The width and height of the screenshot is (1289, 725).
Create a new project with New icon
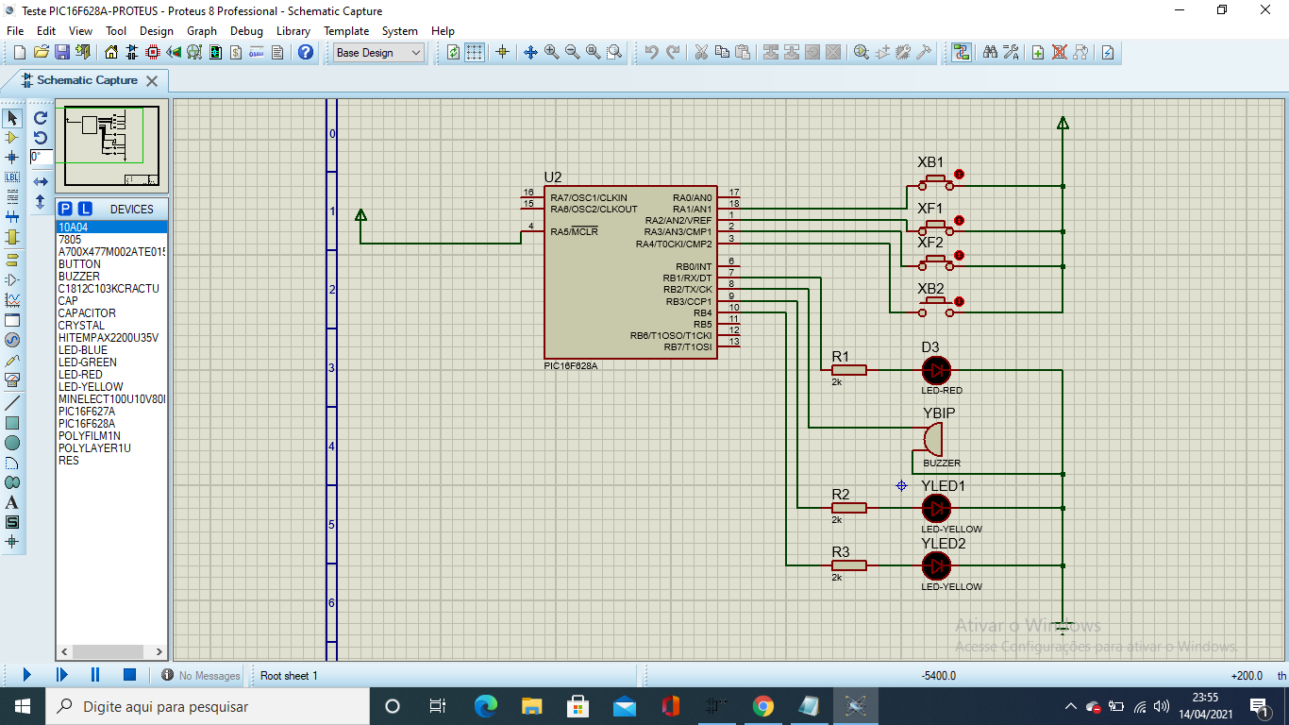tap(20, 52)
